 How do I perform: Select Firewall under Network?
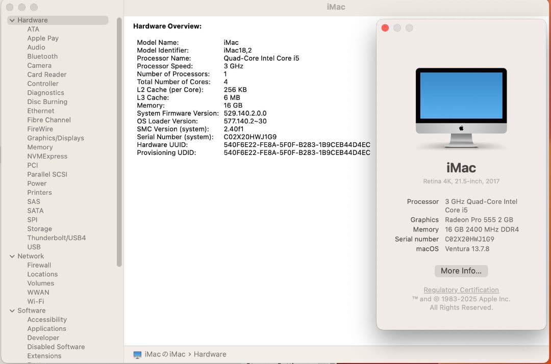pos(39,265)
